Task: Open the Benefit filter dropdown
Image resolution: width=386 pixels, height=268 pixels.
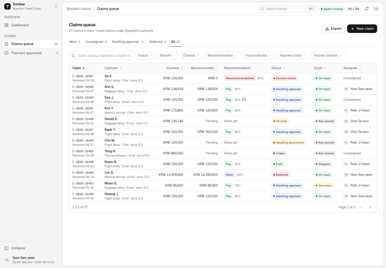Action: click(x=168, y=55)
